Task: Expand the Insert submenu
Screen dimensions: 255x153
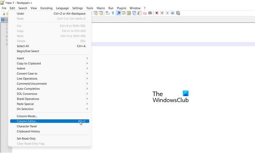Action: click(x=50, y=58)
